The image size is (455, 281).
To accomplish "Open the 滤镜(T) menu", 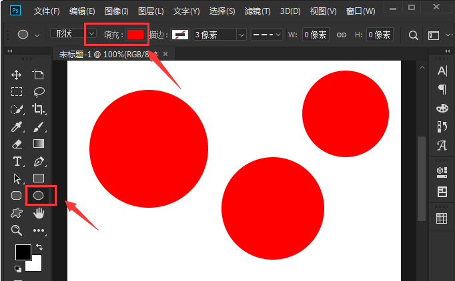I will coord(258,11).
